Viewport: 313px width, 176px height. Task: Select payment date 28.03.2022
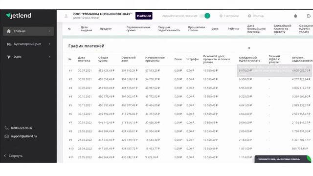point(85,140)
